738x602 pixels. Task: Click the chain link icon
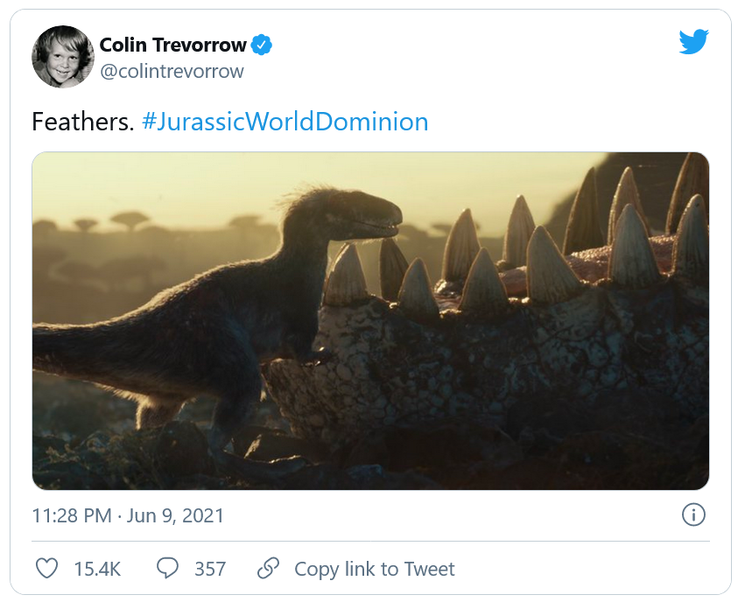[x=268, y=569]
